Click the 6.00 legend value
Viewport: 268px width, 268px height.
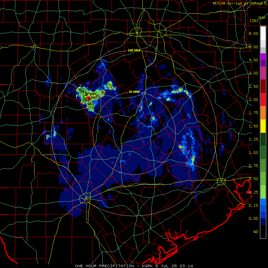(x=253, y=47)
